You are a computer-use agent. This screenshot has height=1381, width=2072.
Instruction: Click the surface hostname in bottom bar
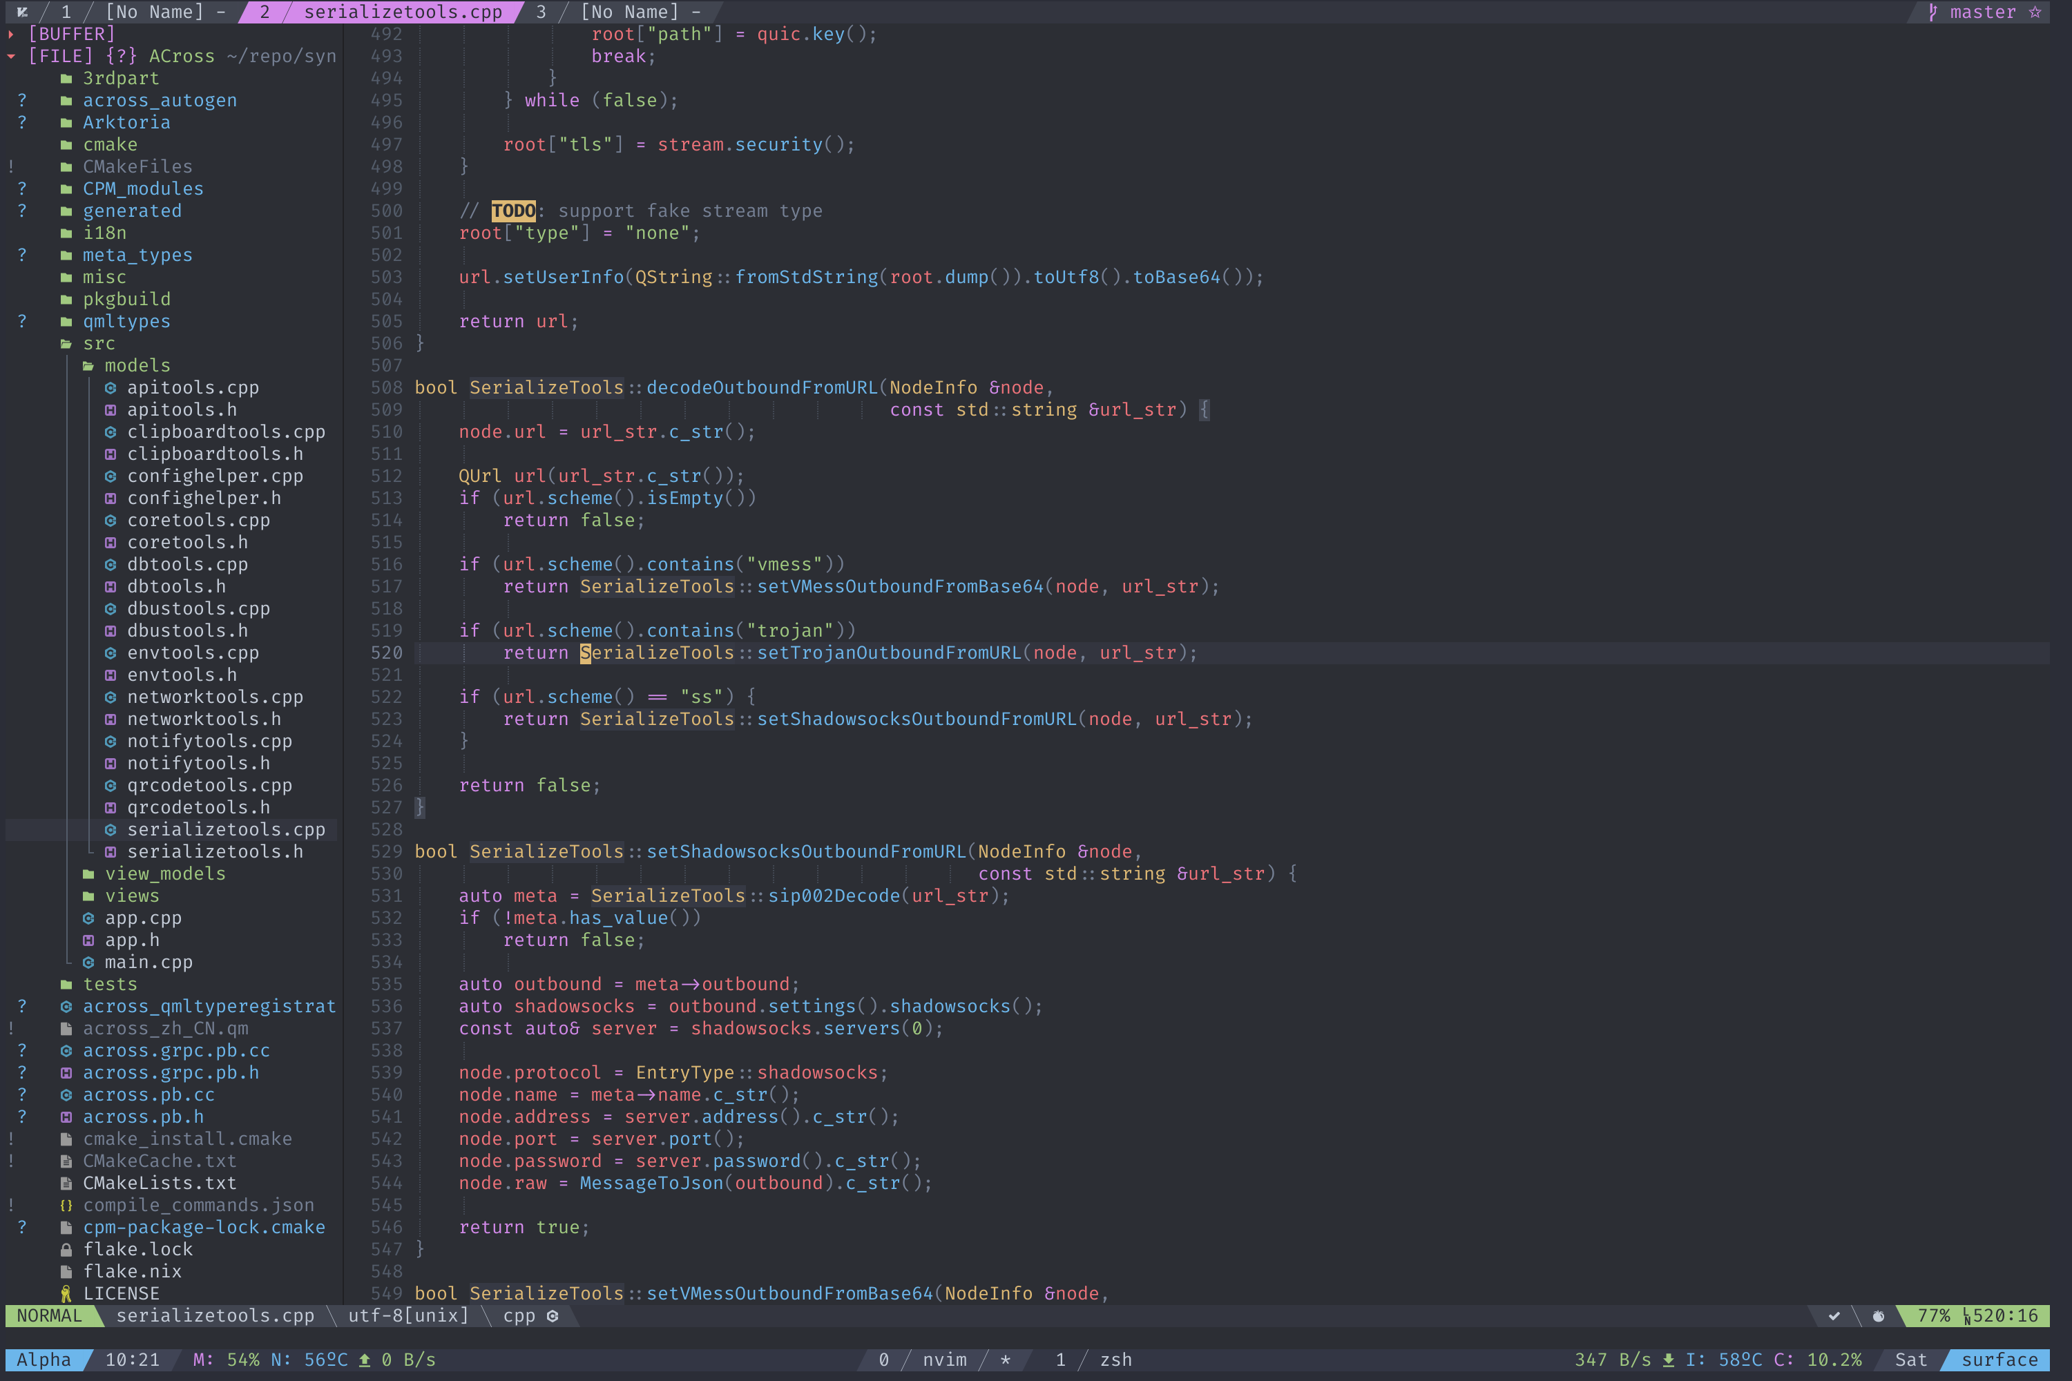1999,1360
